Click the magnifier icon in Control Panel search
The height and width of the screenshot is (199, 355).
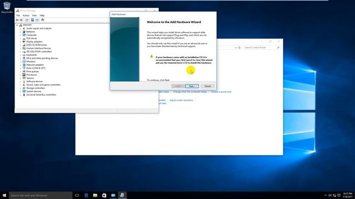point(278,48)
